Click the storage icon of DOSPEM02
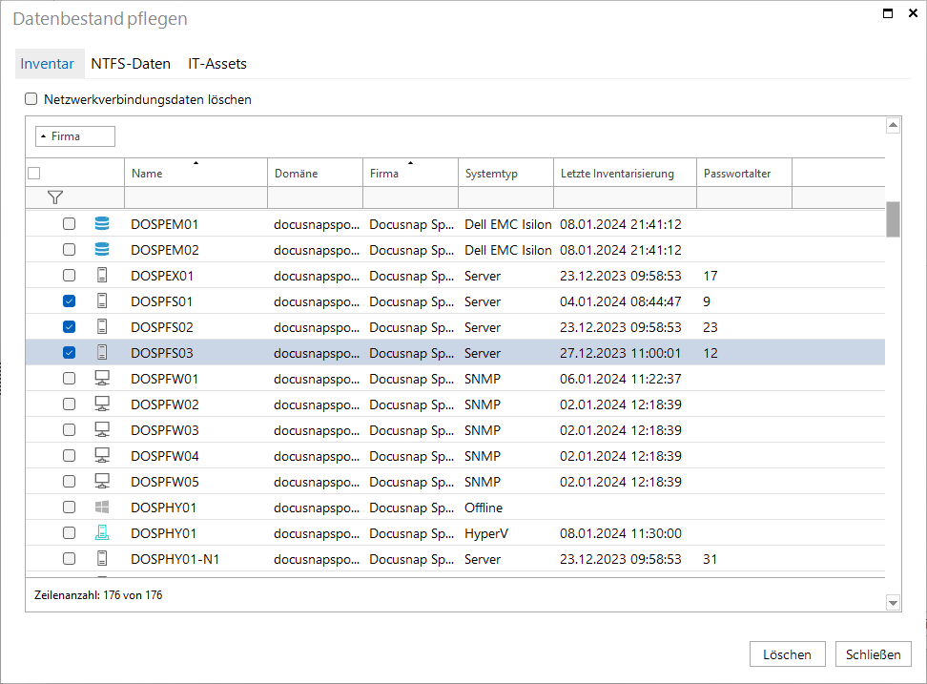The image size is (927, 684). [x=102, y=250]
